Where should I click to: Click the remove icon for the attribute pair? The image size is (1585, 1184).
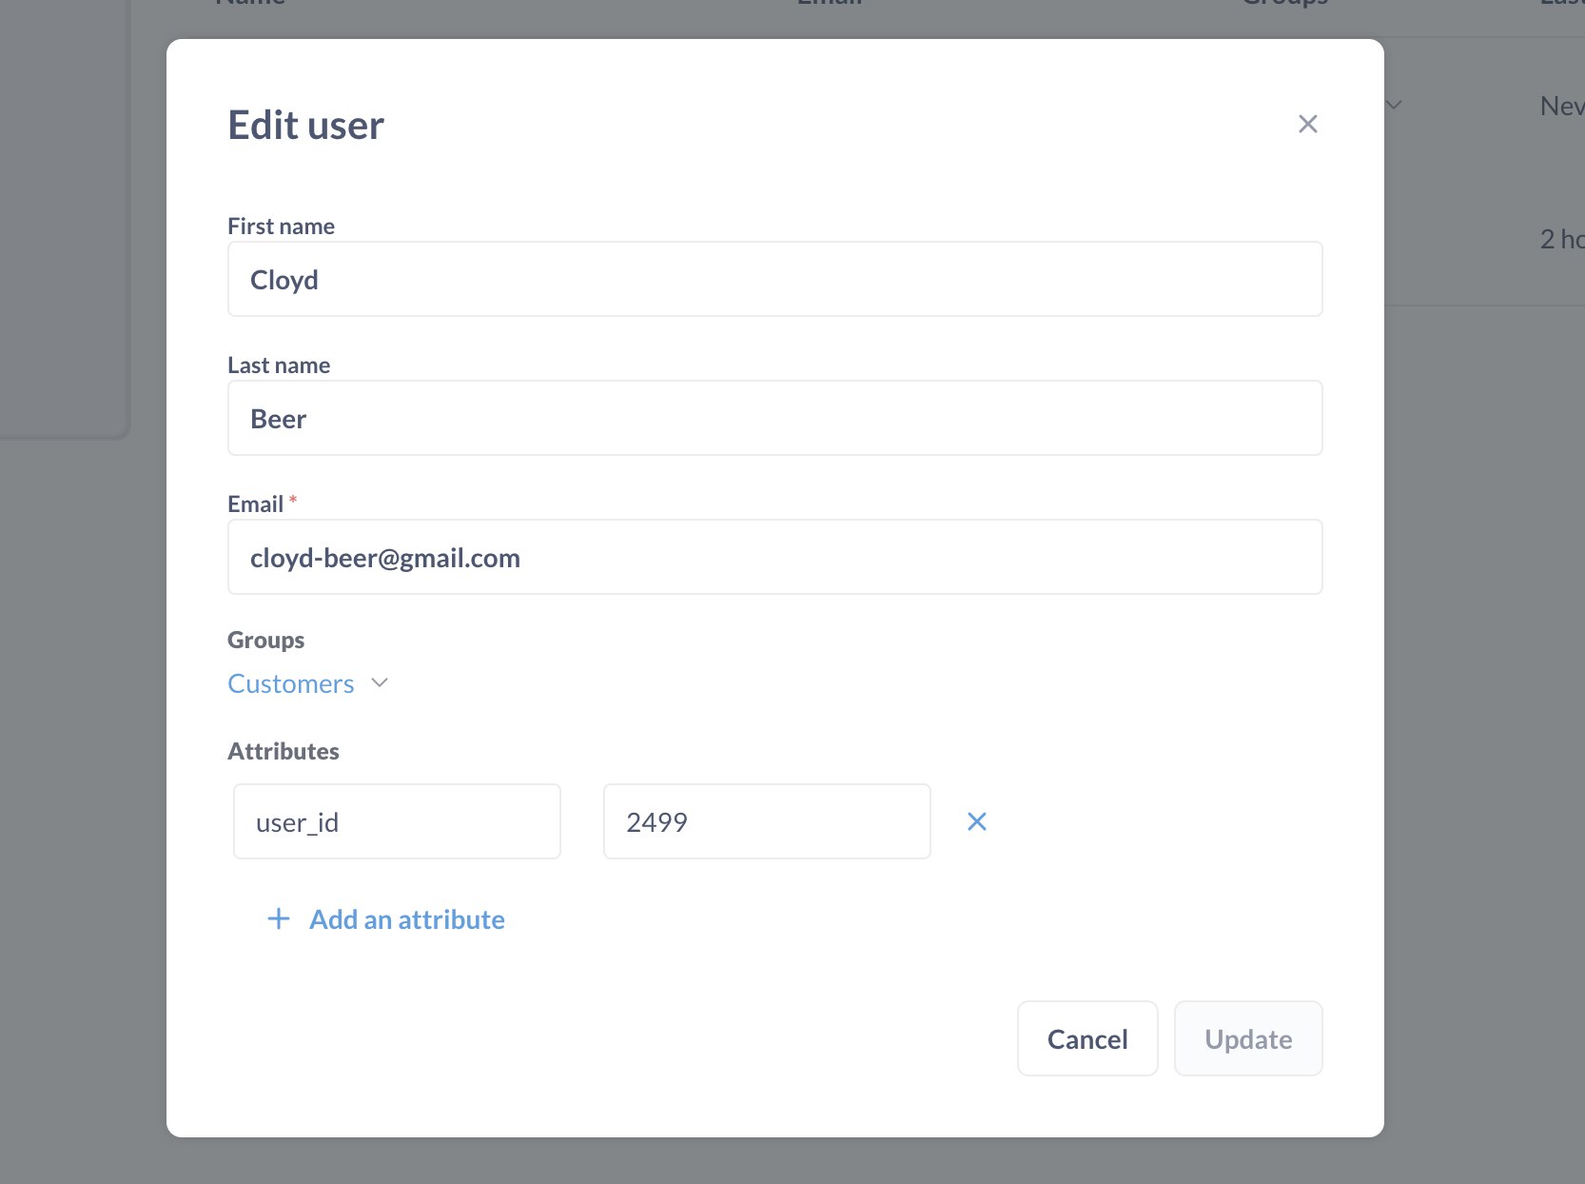(x=976, y=820)
